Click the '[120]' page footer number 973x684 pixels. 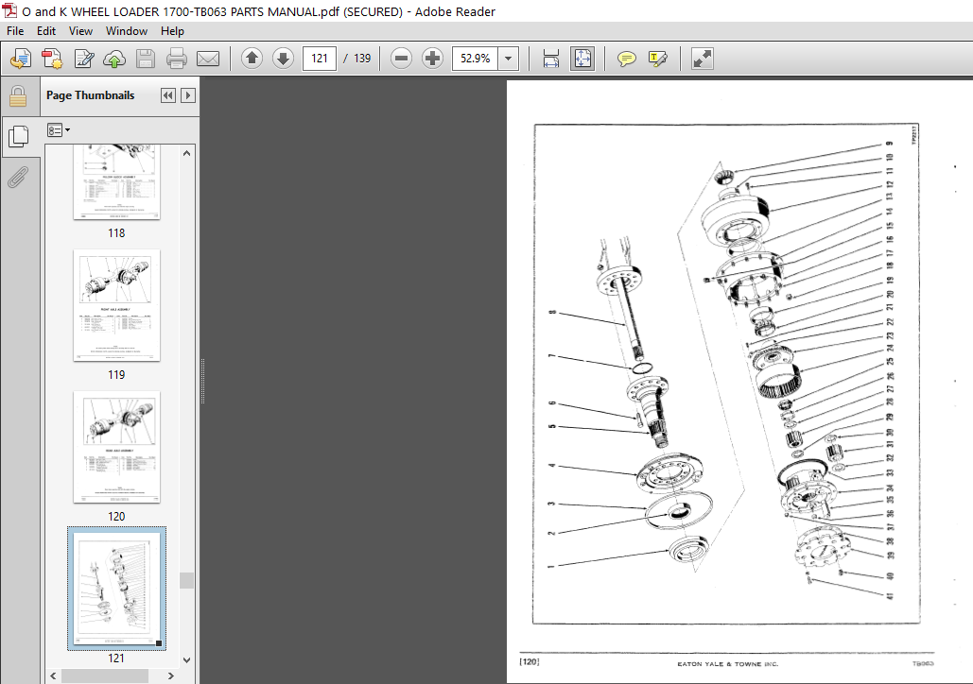[530, 661]
